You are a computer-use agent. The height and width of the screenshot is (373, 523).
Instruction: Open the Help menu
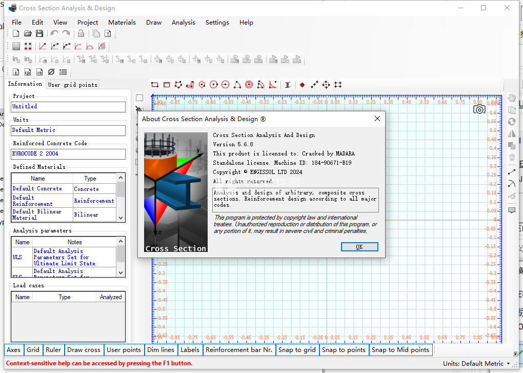pyautogui.click(x=246, y=23)
